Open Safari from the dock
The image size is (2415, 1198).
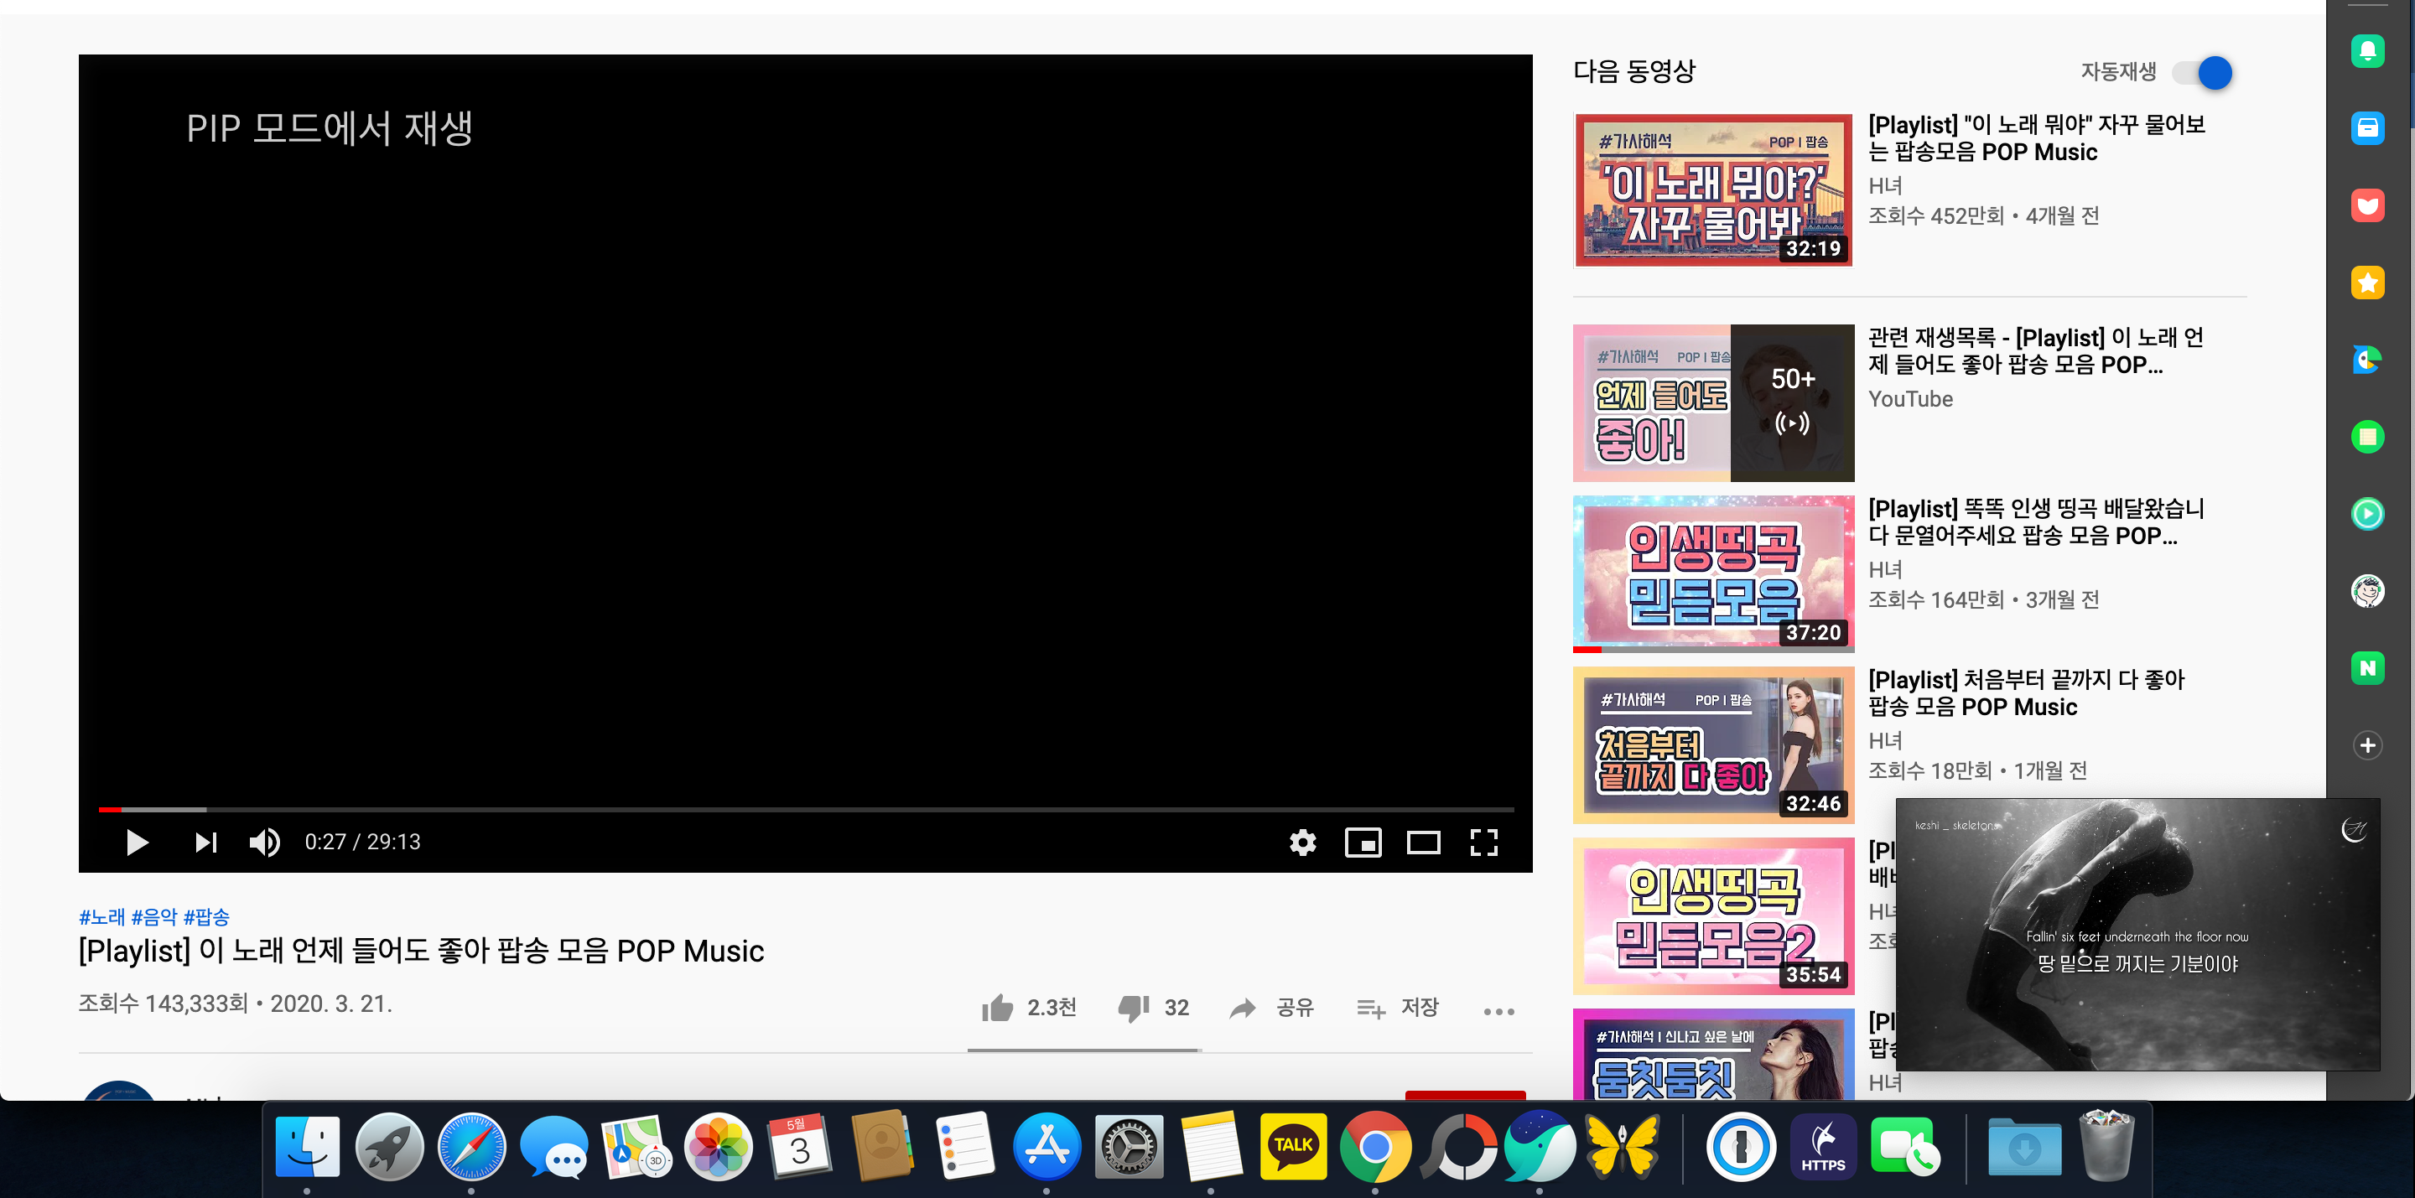(x=471, y=1145)
